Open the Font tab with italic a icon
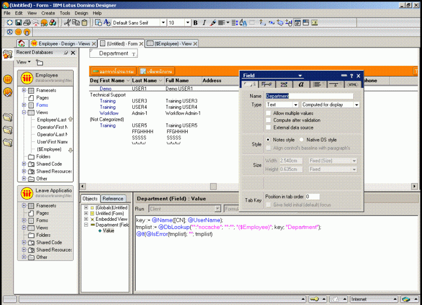Viewport: 422px width, 305px height. [301, 85]
